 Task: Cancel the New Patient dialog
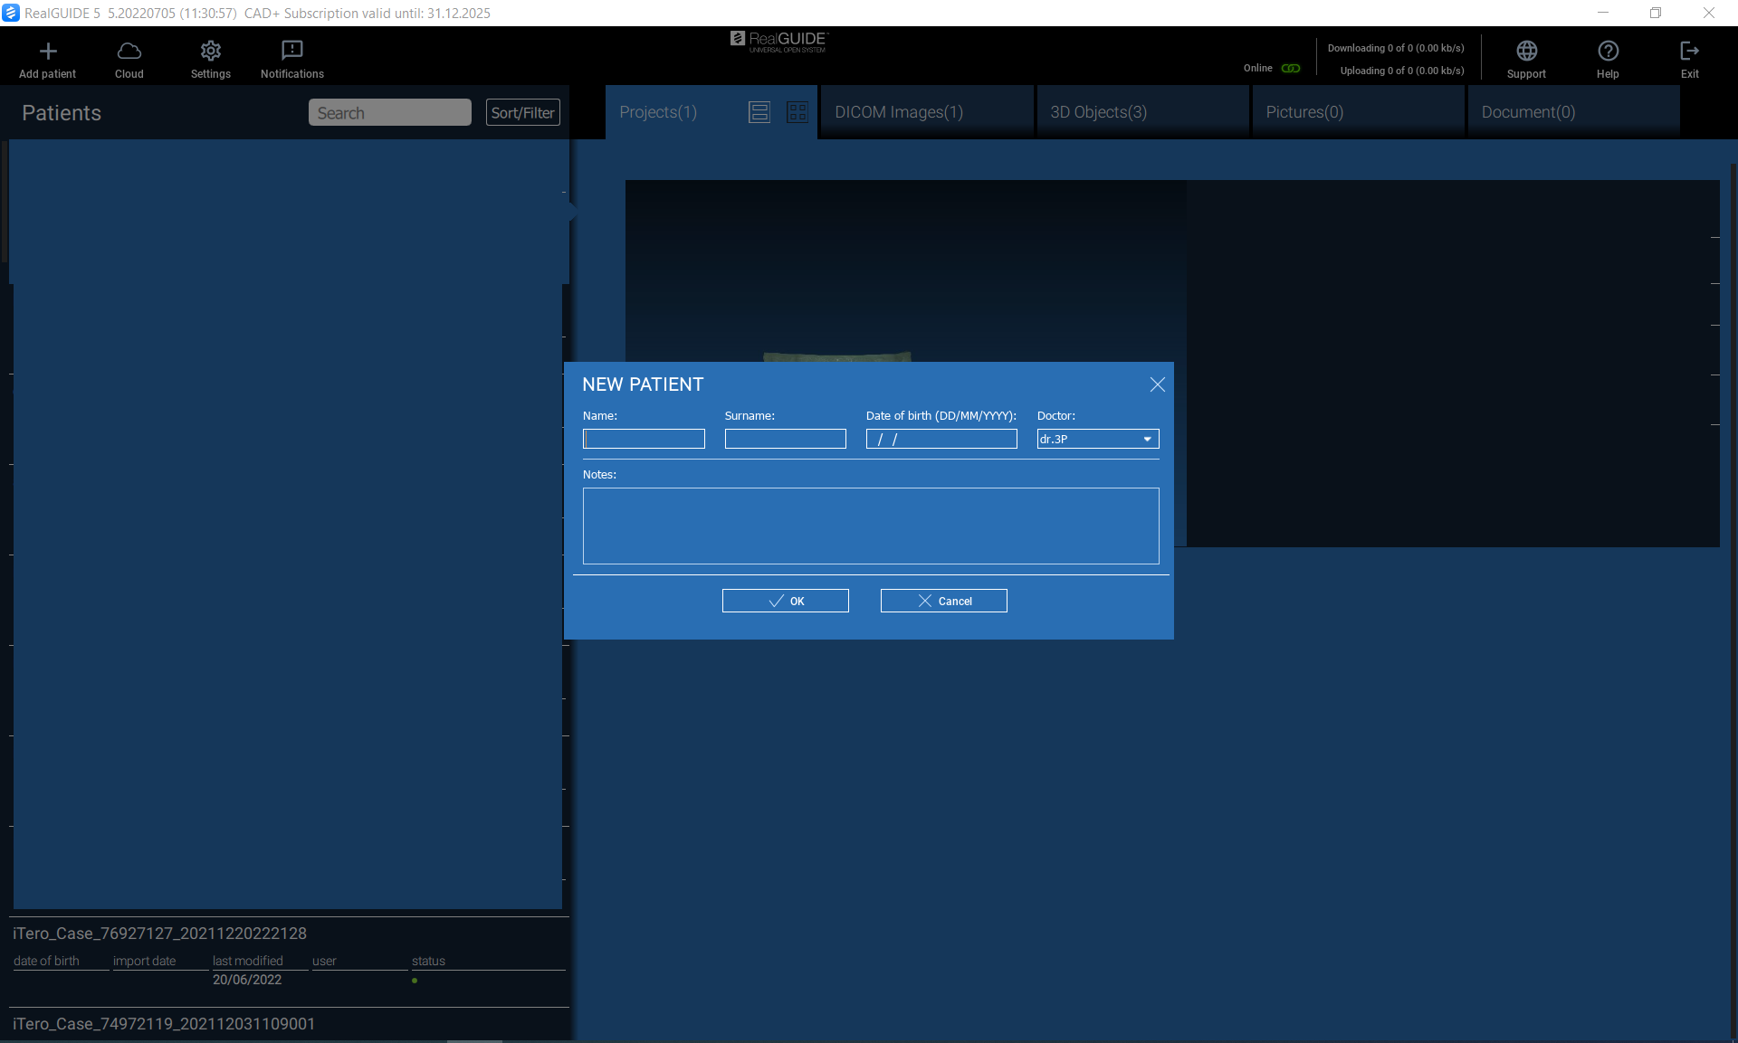(x=943, y=602)
